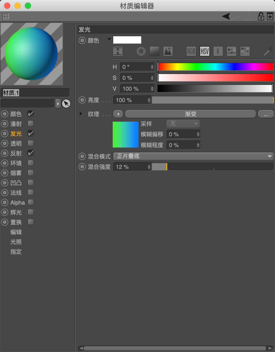Click the horizontal scrollbar at the bottom
Viewport: 275px width, 352px height.
175,348
